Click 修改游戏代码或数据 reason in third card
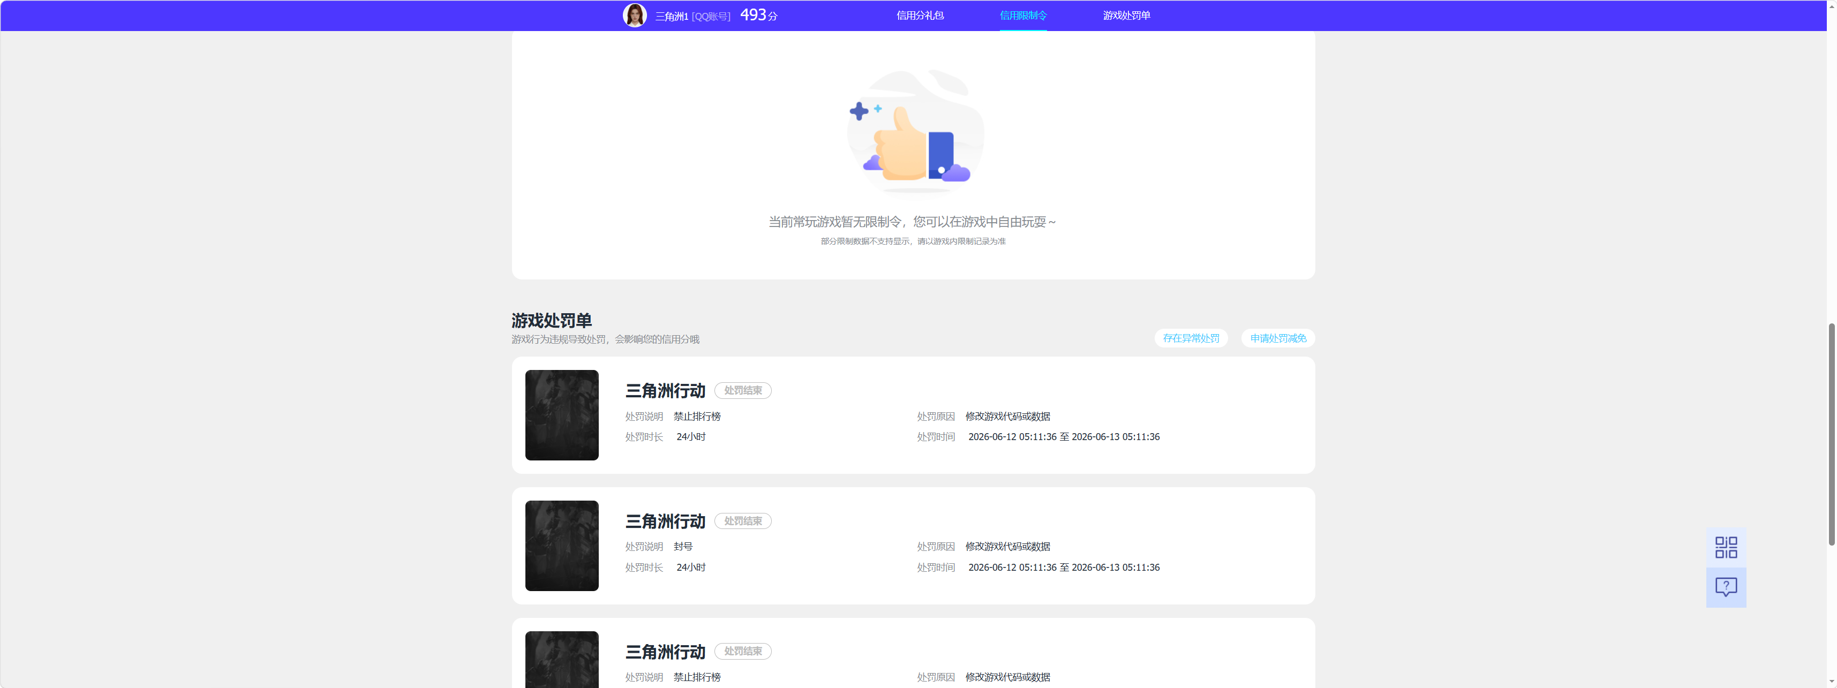The image size is (1837, 688). coord(1007,677)
